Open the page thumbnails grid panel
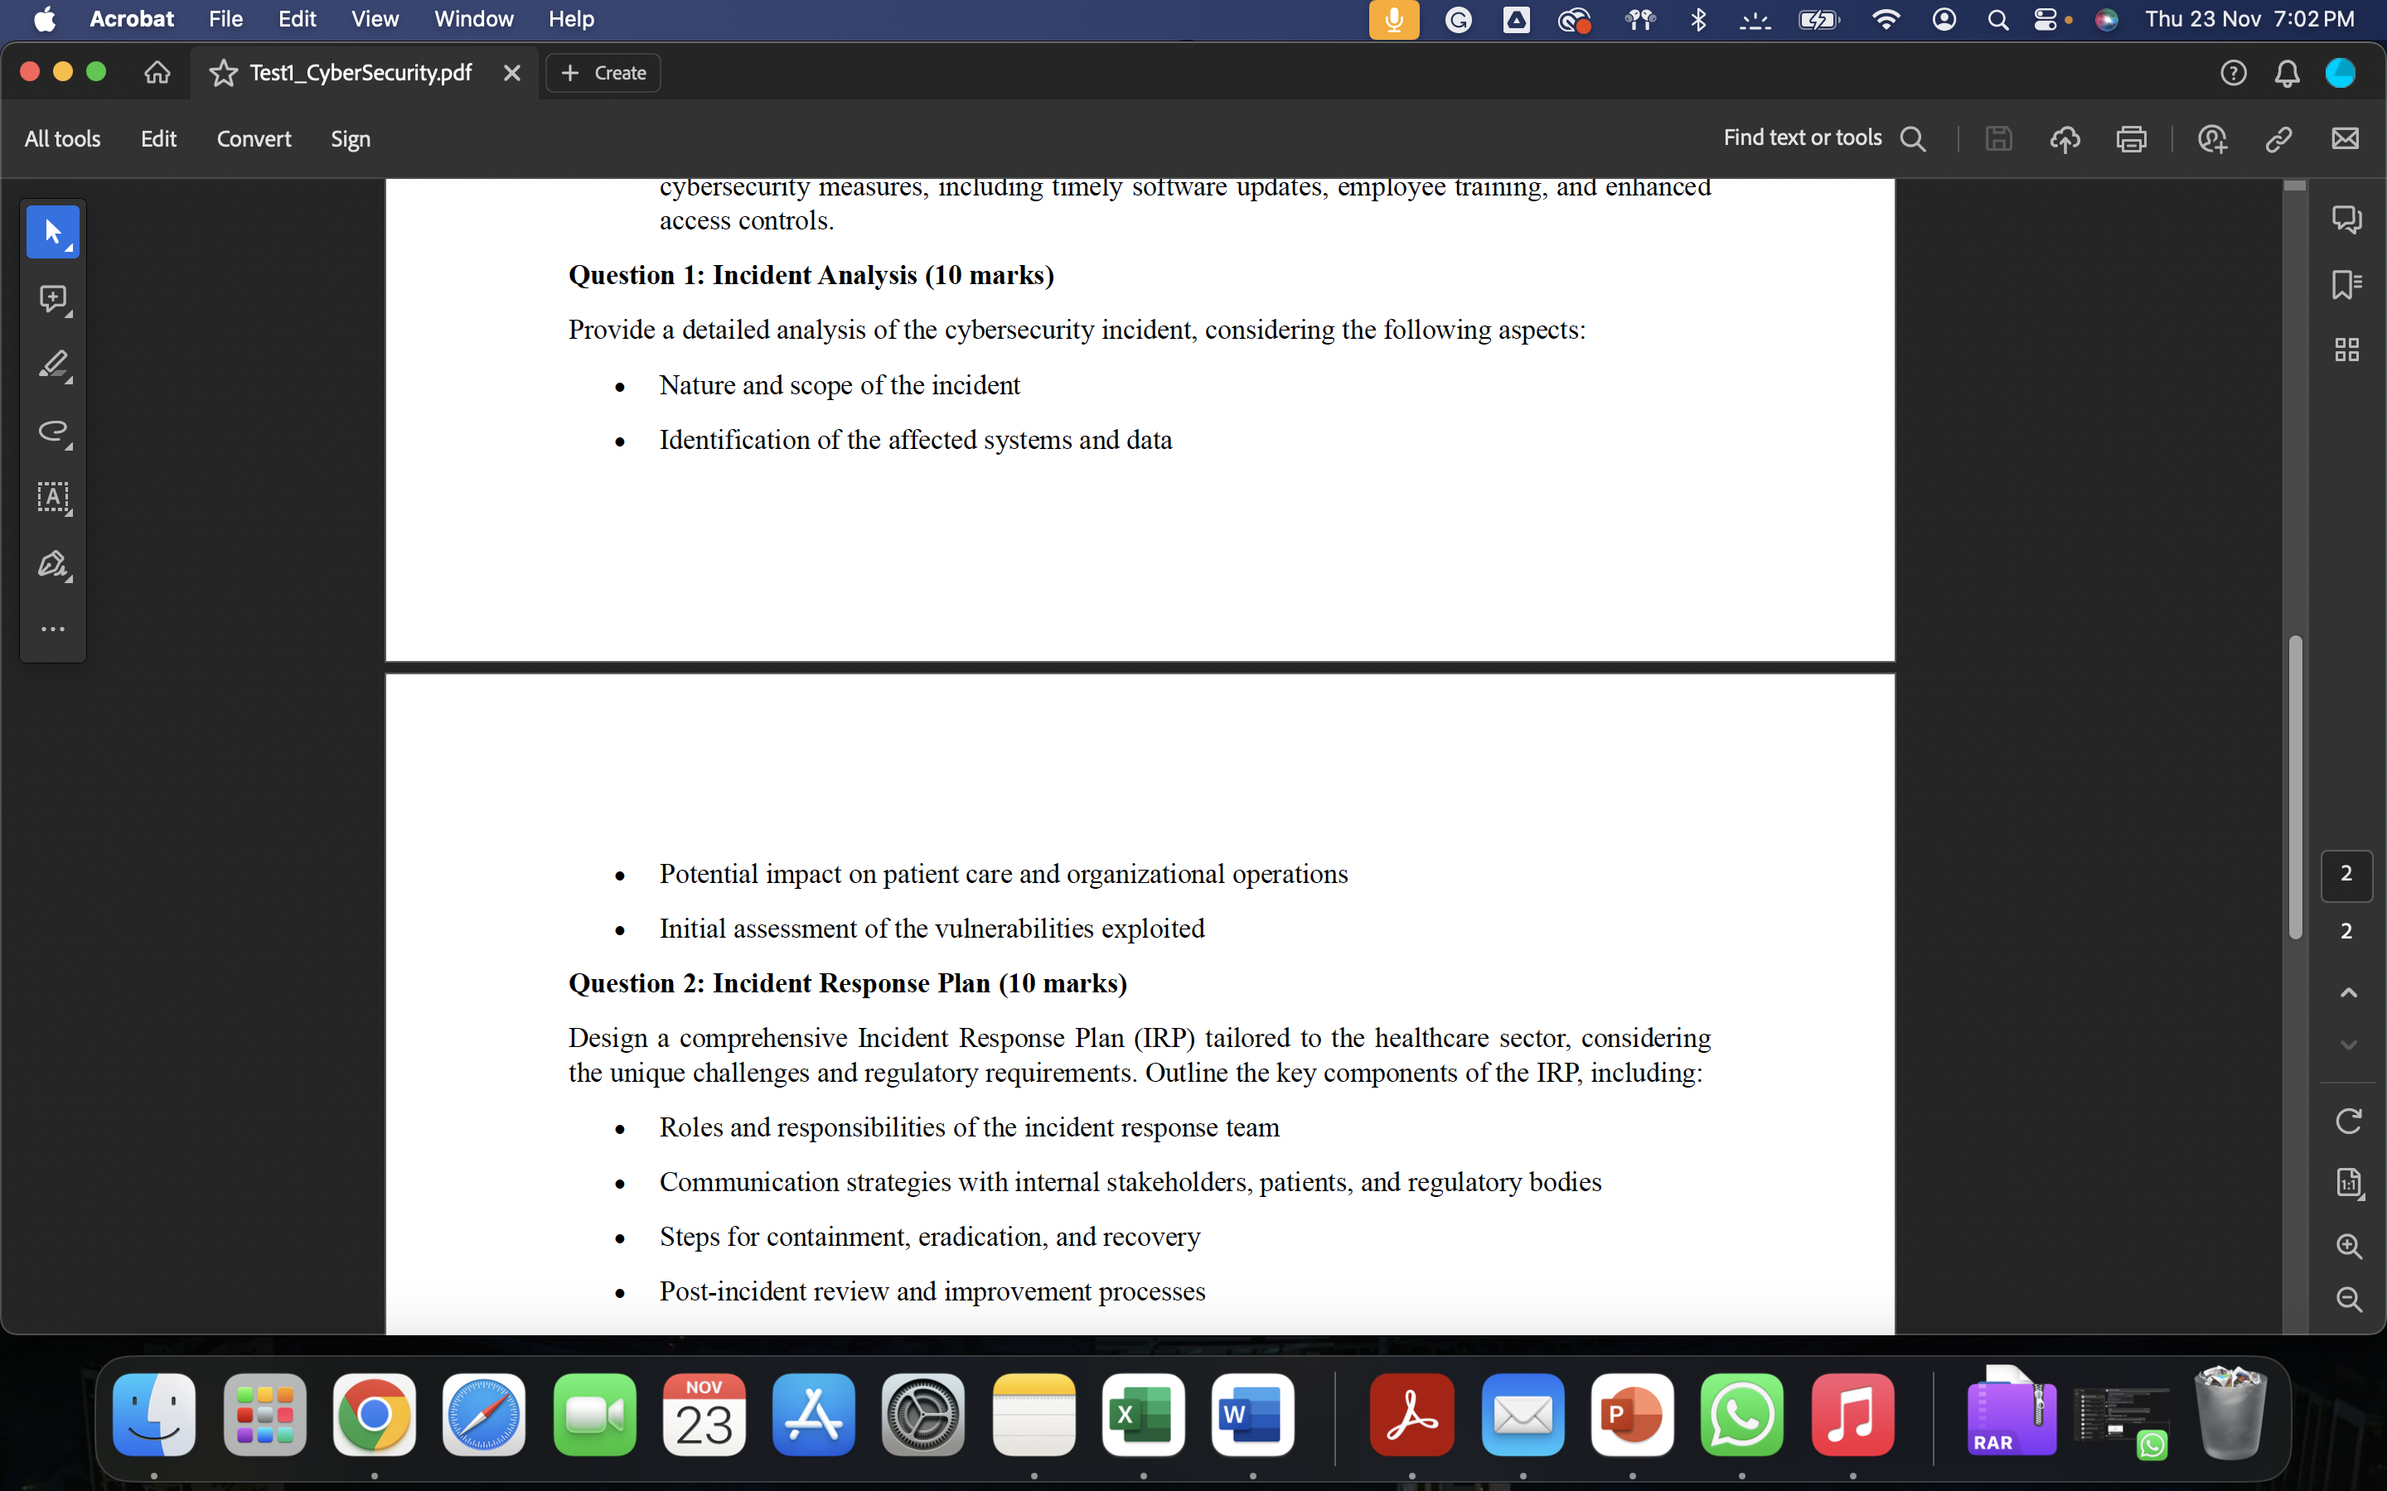This screenshot has width=2387, height=1491. point(2346,349)
